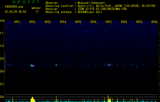Click the large yellow intensity peak below 0552
Image resolution: width=160 pixels, height=102 pixels.
[x=33, y=99]
